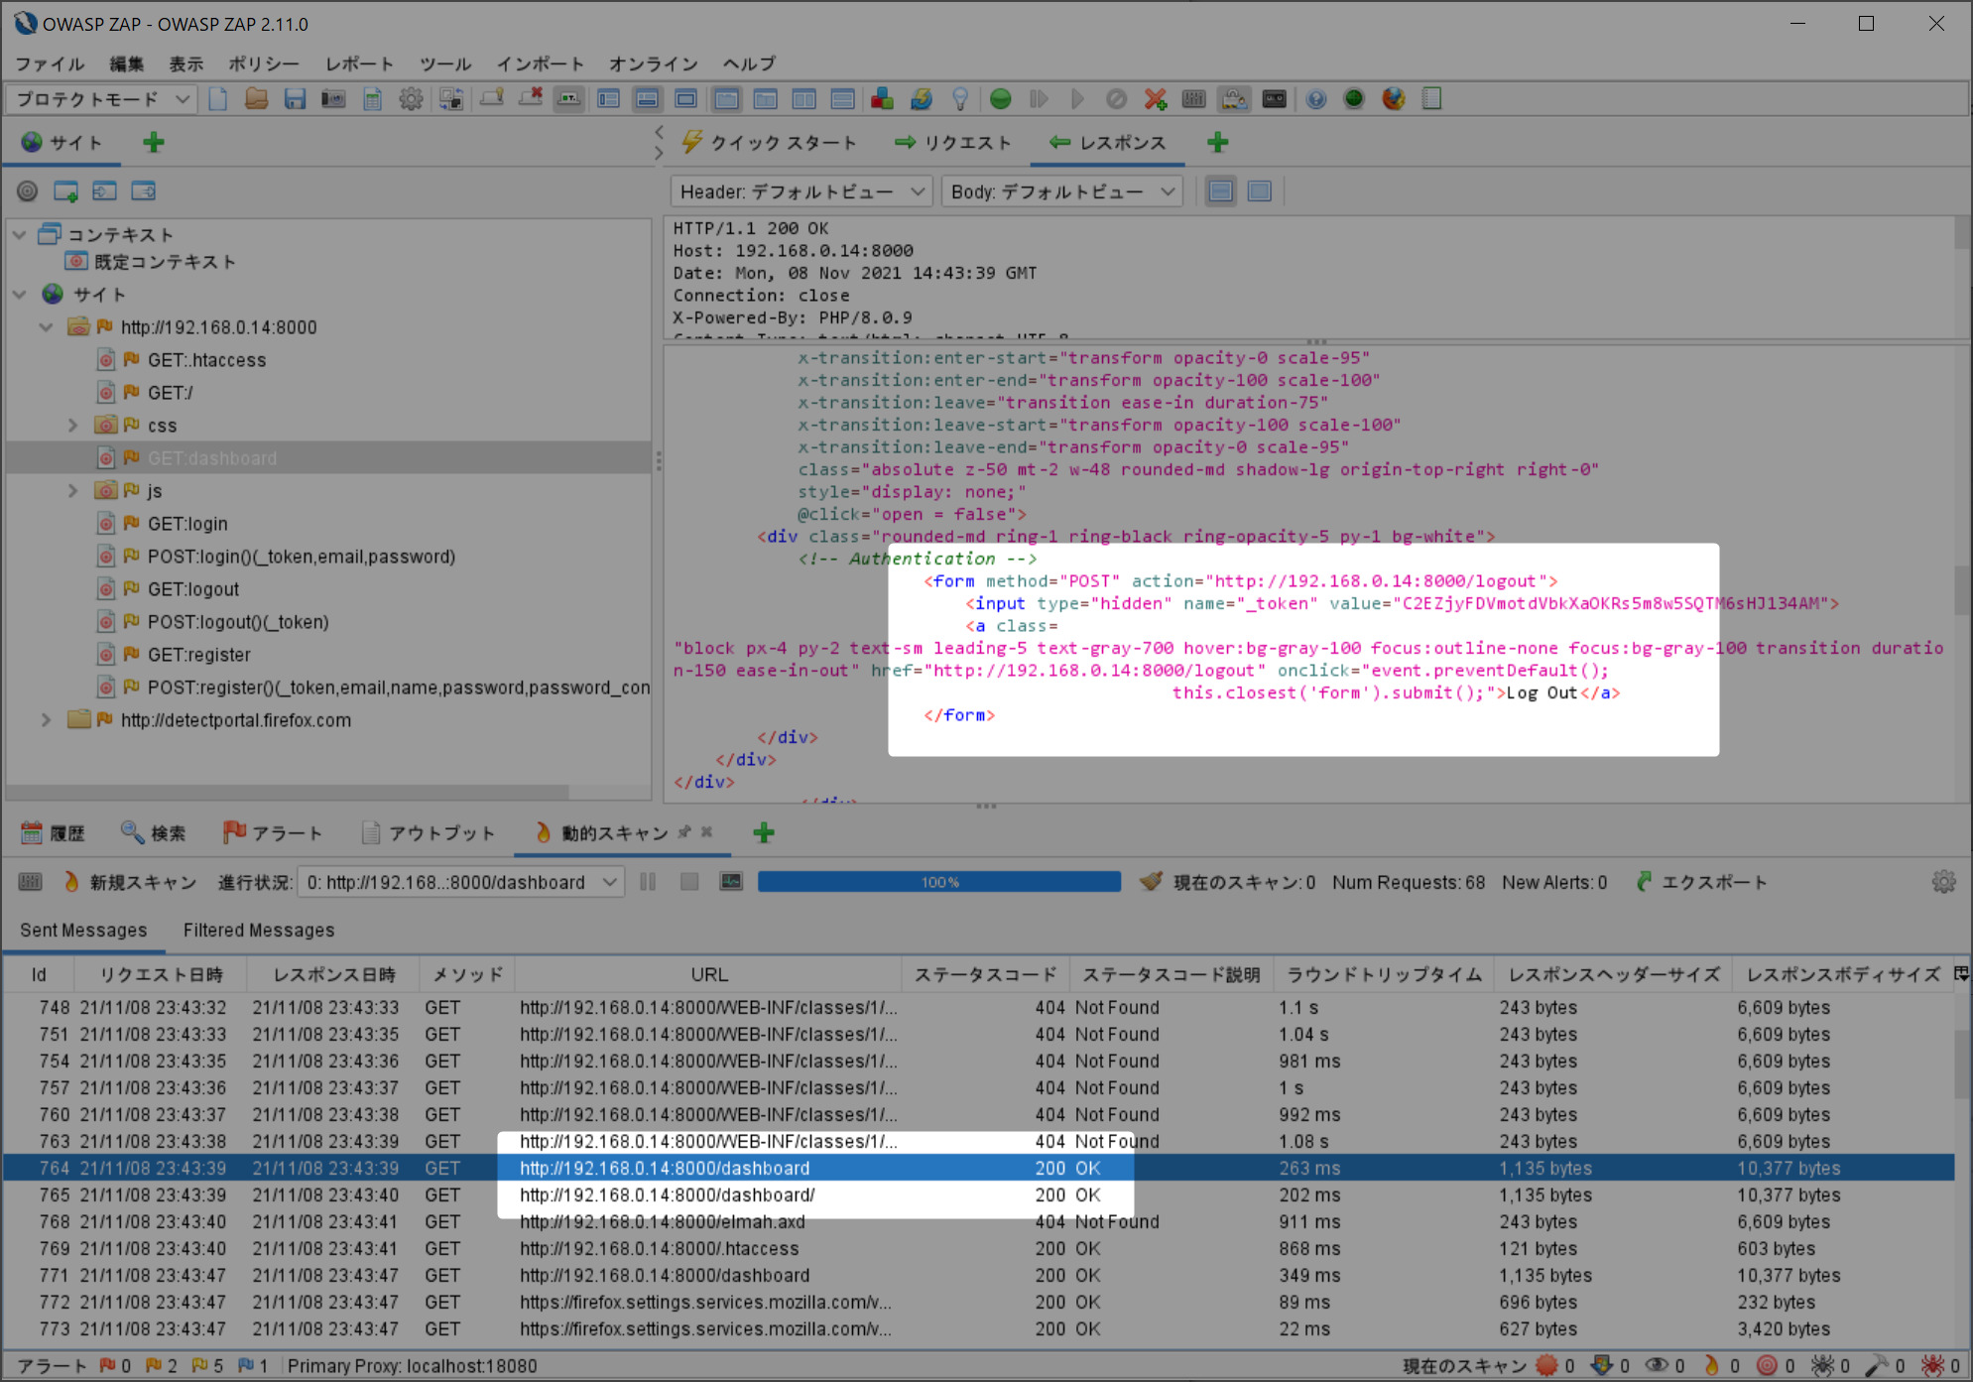Start a 新規スキャン

(130, 882)
